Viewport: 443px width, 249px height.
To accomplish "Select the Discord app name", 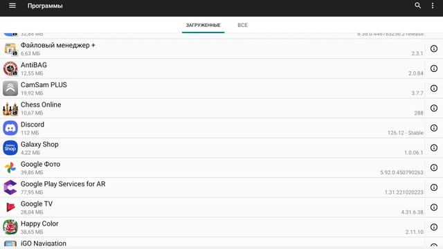I will click(x=33, y=124).
